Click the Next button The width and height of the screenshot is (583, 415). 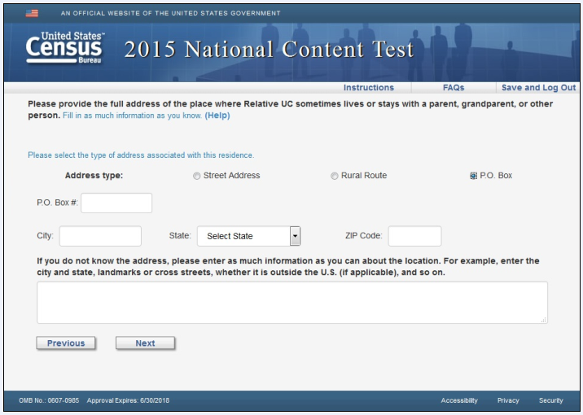click(145, 343)
